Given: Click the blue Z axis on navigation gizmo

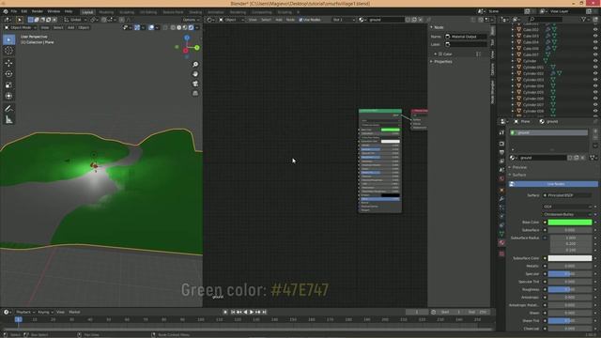Looking at the screenshot, I should pyautogui.click(x=187, y=38).
